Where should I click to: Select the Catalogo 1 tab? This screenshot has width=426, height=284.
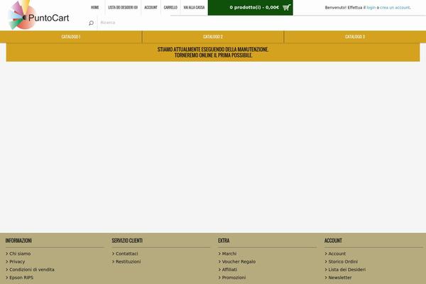click(x=71, y=37)
